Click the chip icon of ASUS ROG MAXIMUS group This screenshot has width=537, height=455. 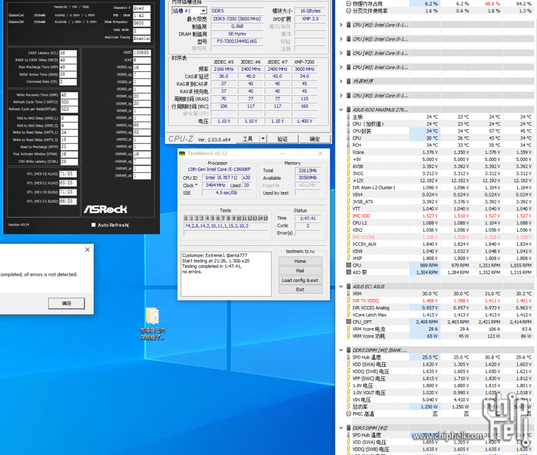[349, 110]
